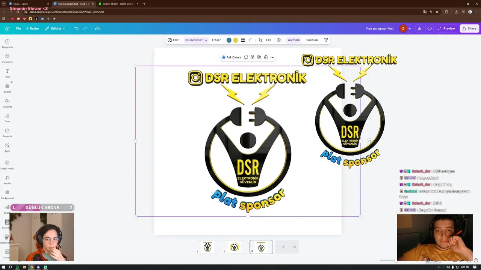Open the more options ellipsis in floating toolbar
The image size is (481, 270).
(272, 57)
